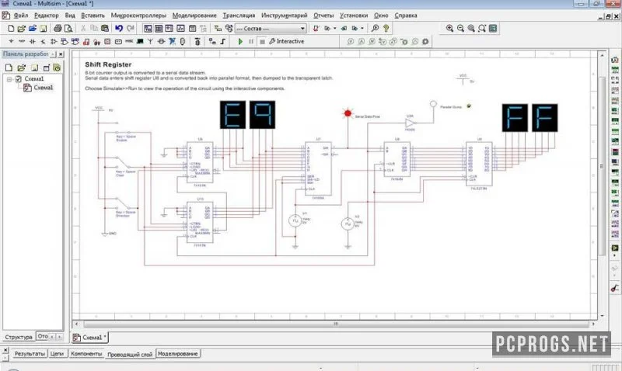
Task: Undo last action with blue arrow
Action: (x=119, y=29)
